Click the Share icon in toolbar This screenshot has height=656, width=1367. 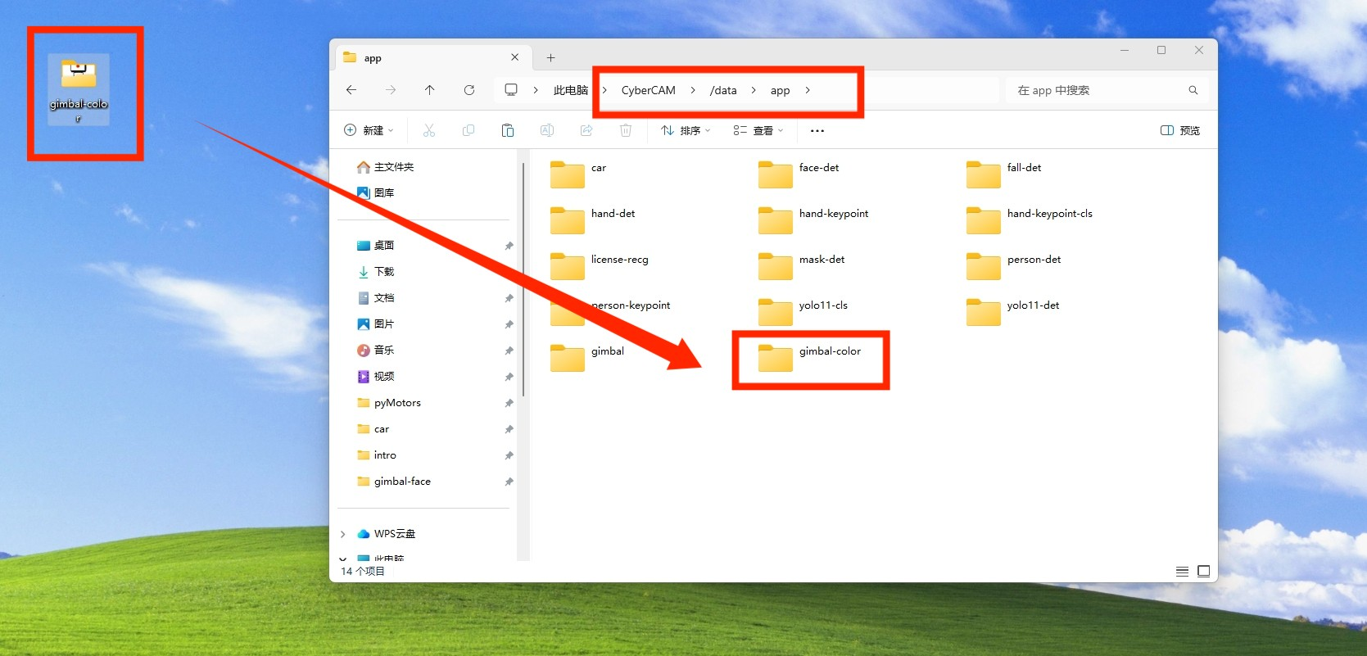[x=586, y=130]
